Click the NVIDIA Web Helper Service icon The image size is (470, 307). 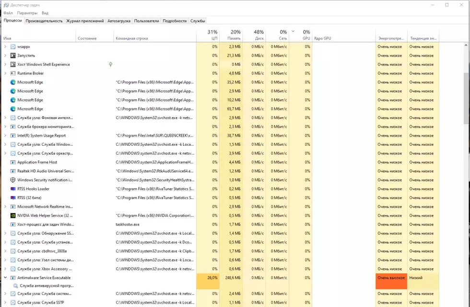coord(13,215)
